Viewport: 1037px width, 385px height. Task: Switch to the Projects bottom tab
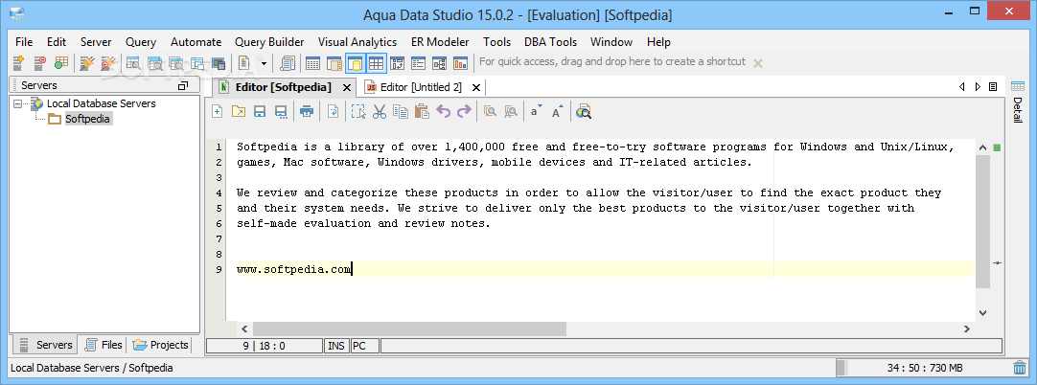161,345
